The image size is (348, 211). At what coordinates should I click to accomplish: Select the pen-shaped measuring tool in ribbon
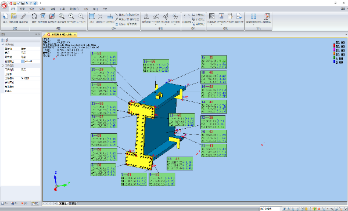[23, 16]
